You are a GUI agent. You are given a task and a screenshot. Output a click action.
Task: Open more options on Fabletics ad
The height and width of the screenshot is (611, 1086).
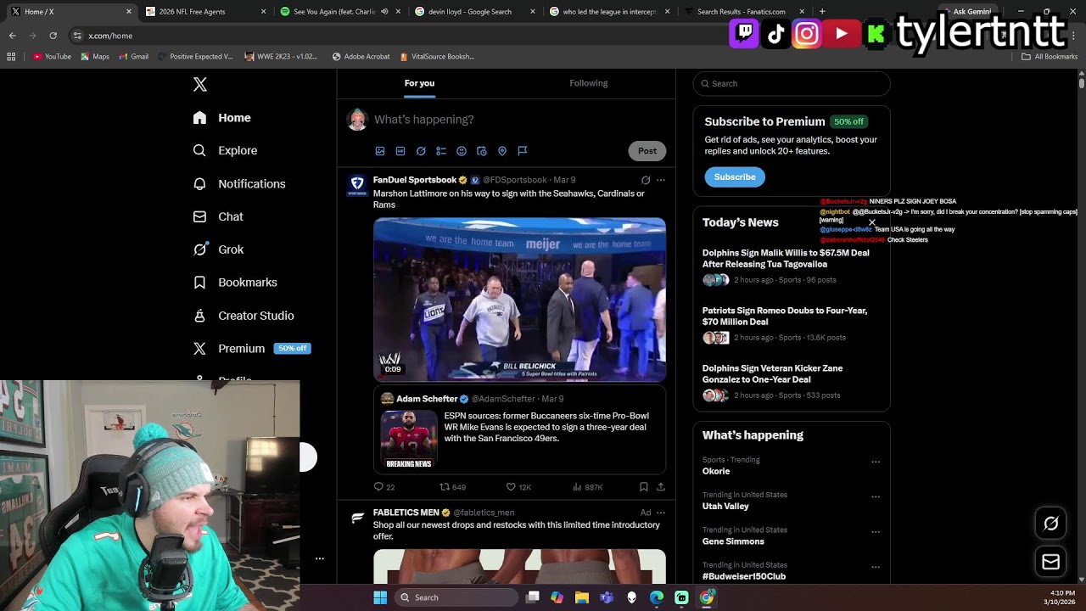[x=661, y=513]
